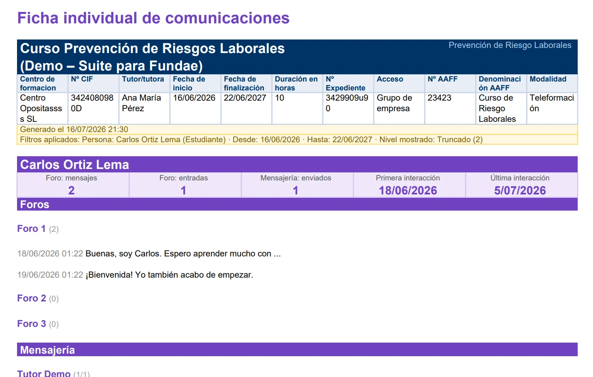Click the last interaction date '5/07/2026'
Viewport: 593px width, 377px height.
(x=520, y=191)
